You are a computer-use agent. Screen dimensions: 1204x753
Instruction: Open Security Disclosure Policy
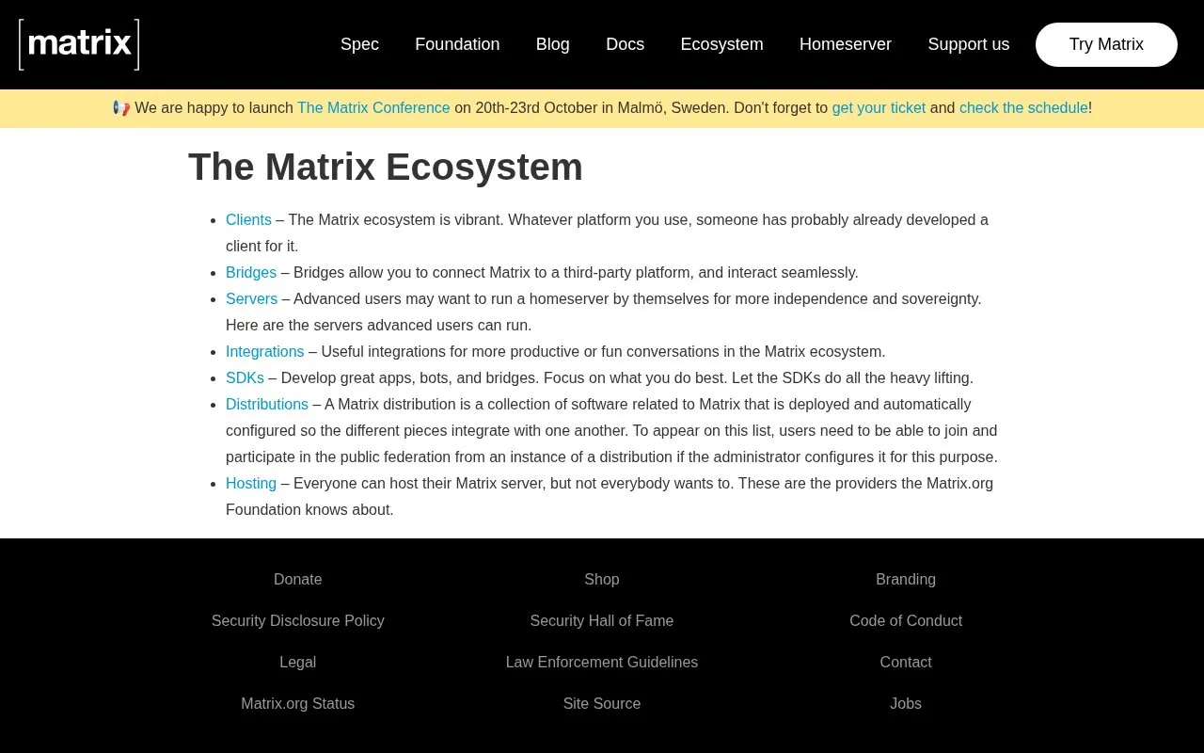(298, 621)
